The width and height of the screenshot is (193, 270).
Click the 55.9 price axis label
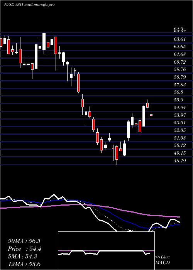(178, 100)
